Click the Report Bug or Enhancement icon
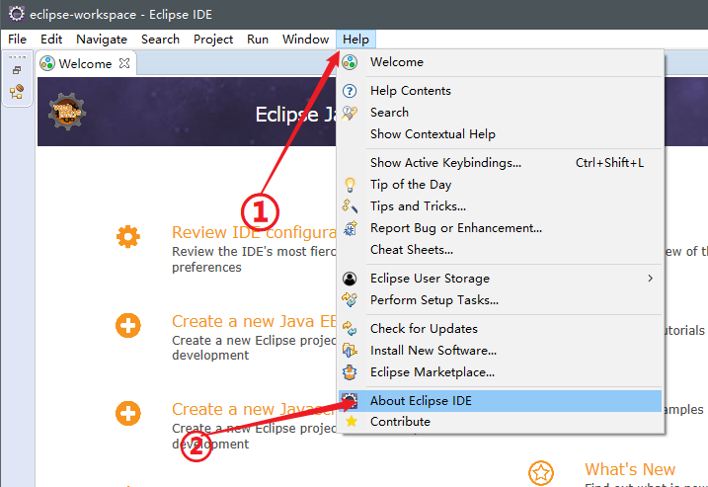The height and width of the screenshot is (487, 708). pyautogui.click(x=350, y=228)
